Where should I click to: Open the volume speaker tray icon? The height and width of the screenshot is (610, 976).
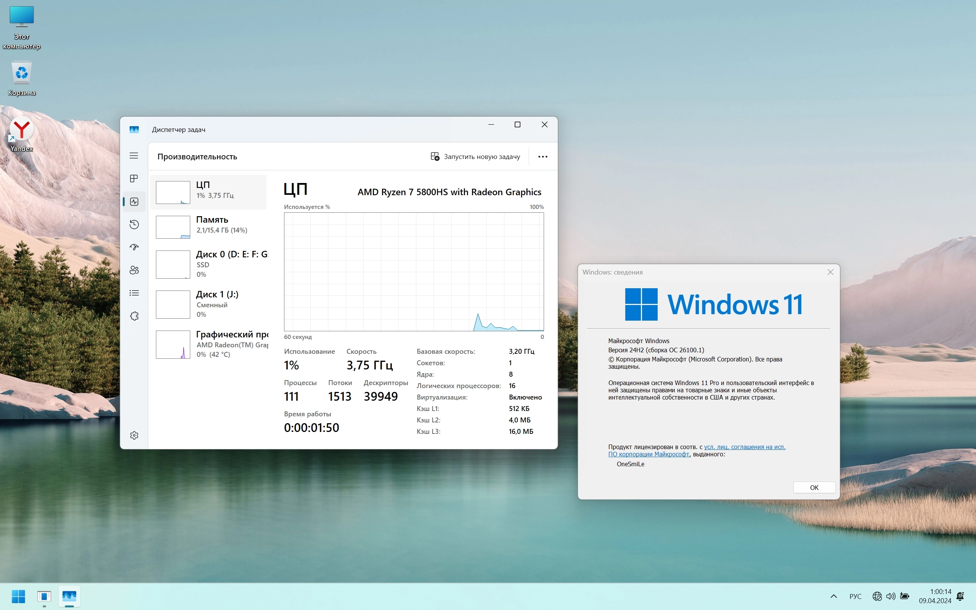pyautogui.click(x=891, y=596)
